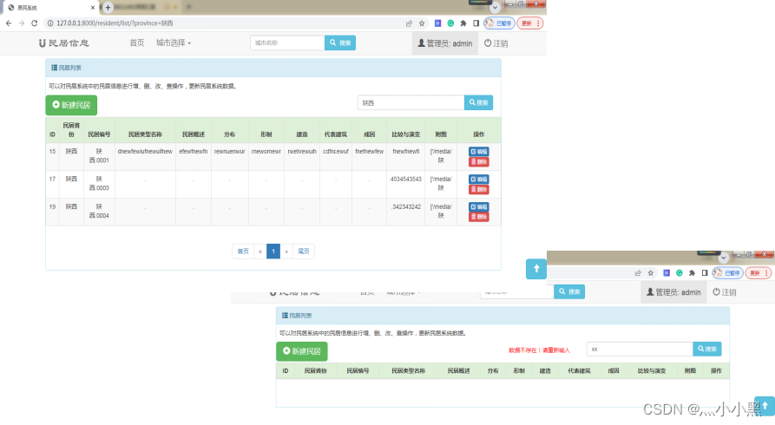The image size is (775, 425).
Task: Click the search field containing 陕西
Action: (x=411, y=103)
